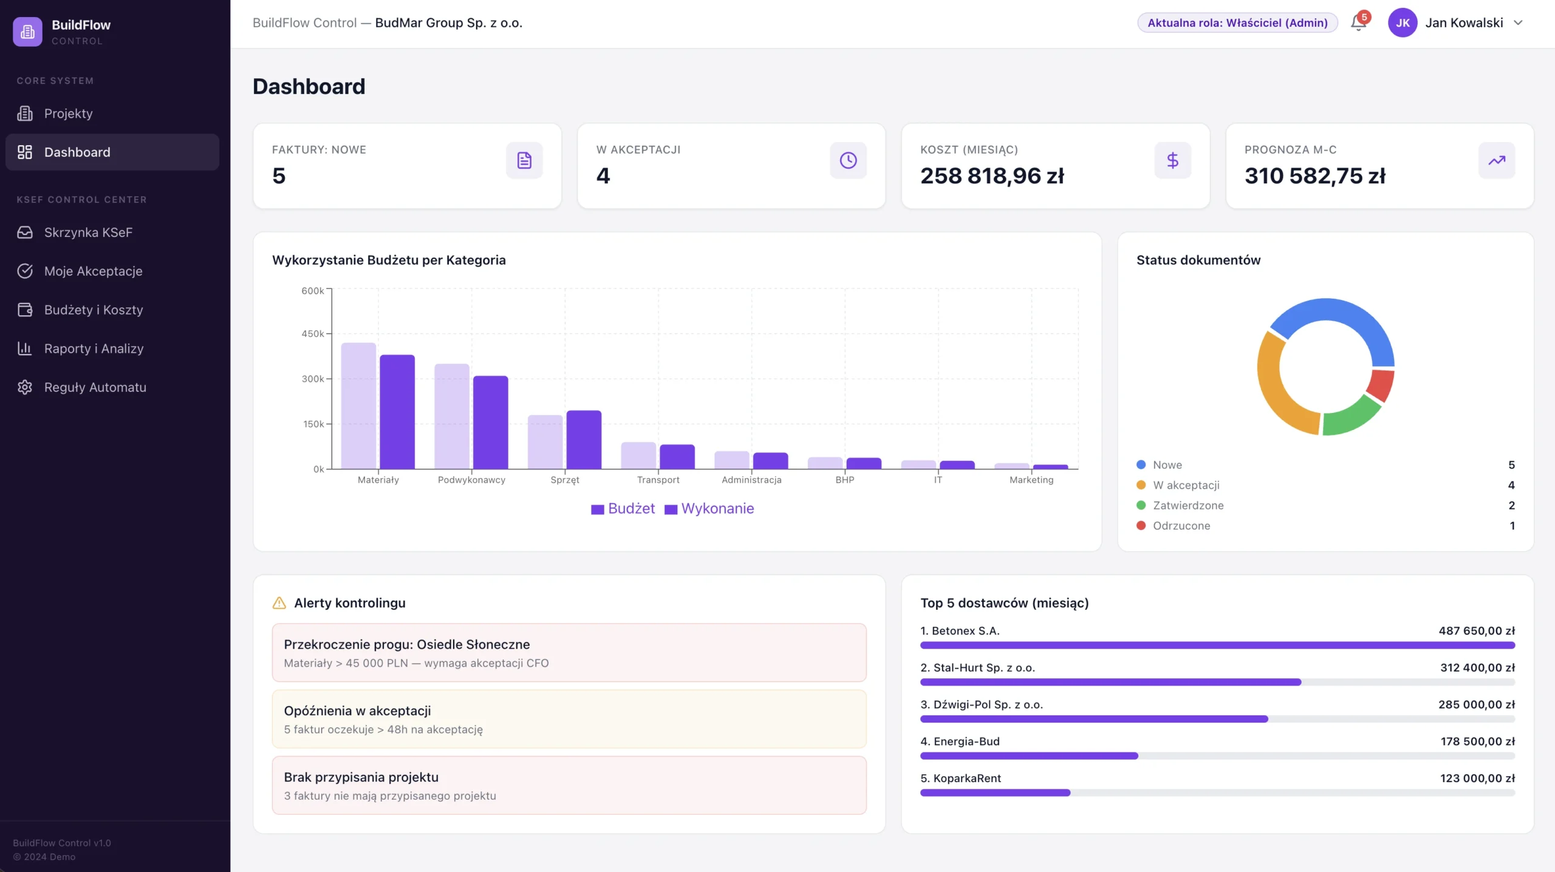Select Dashboard grid icon in sidebar
Screen dimensions: 1555x872
pyautogui.click(x=25, y=152)
